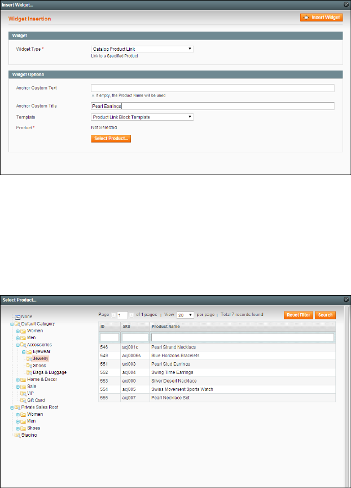The image size is (351, 488).
Task: Sort by the Product Name column header
Action: pos(243,327)
